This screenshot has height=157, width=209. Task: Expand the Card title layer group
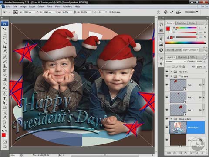(x=172, y=72)
